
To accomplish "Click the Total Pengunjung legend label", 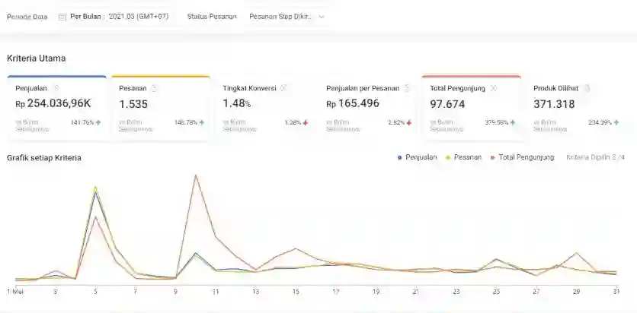I will pyautogui.click(x=527, y=157).
